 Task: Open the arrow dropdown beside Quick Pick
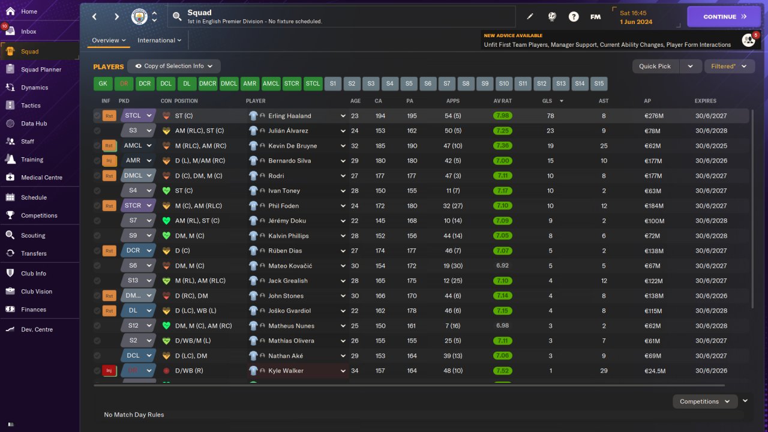[x=690, y=66]
